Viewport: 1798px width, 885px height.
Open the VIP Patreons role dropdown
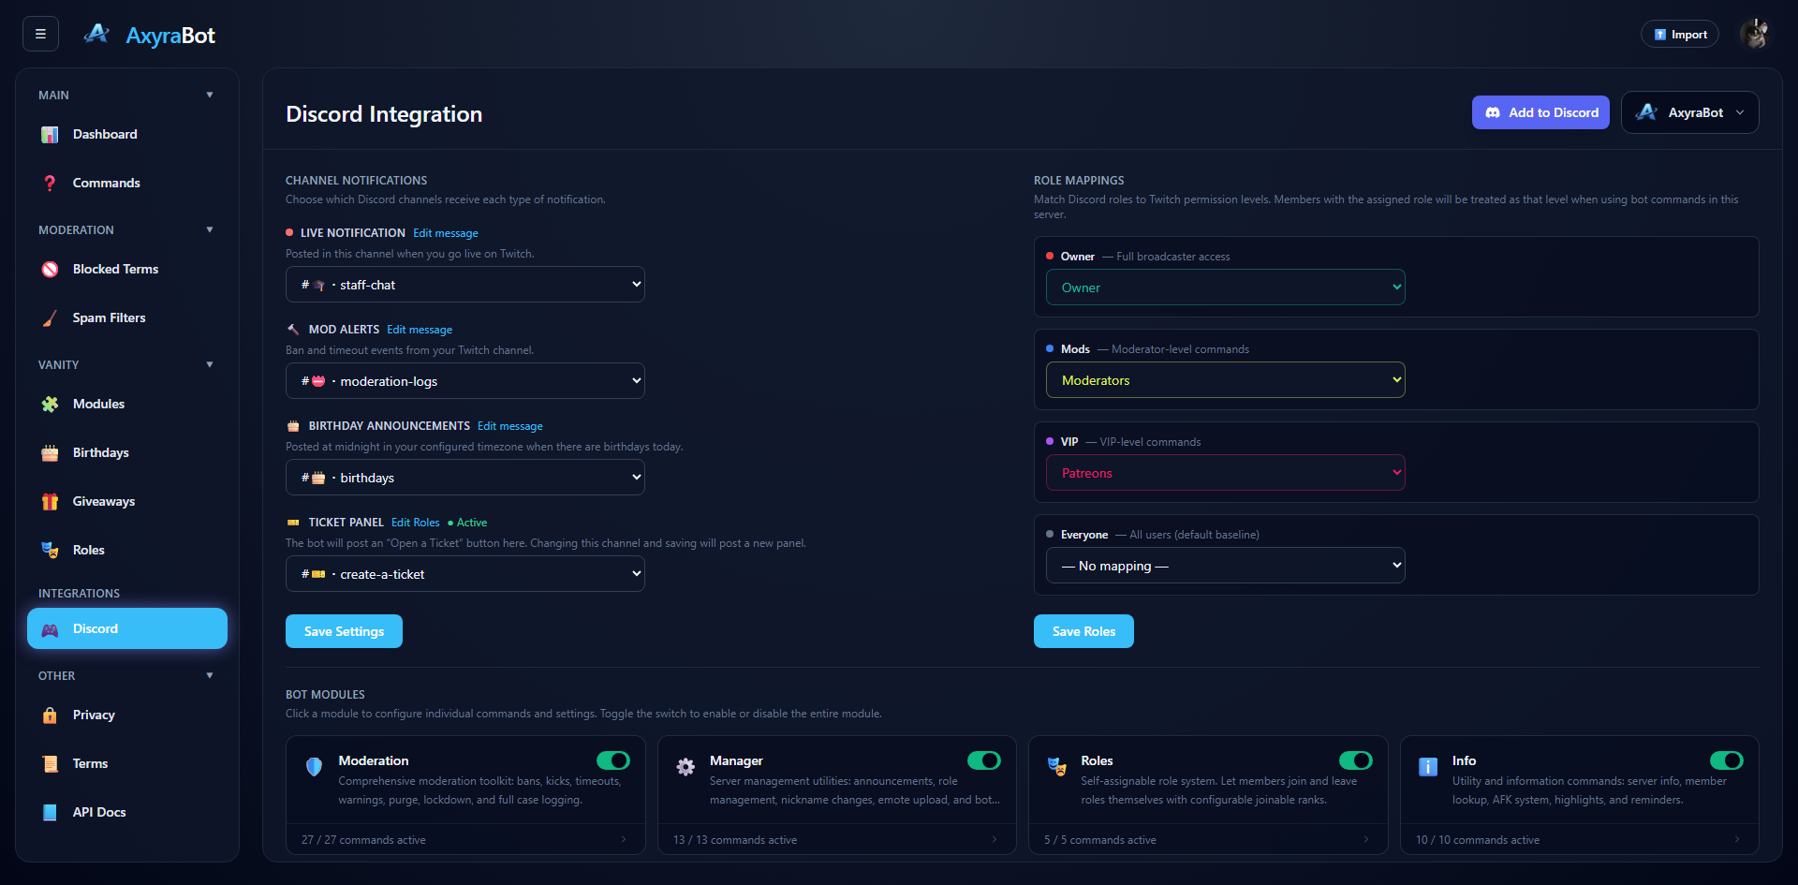point(1226,473)
